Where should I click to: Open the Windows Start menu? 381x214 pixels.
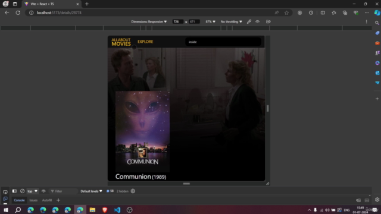tap(6, 210)
